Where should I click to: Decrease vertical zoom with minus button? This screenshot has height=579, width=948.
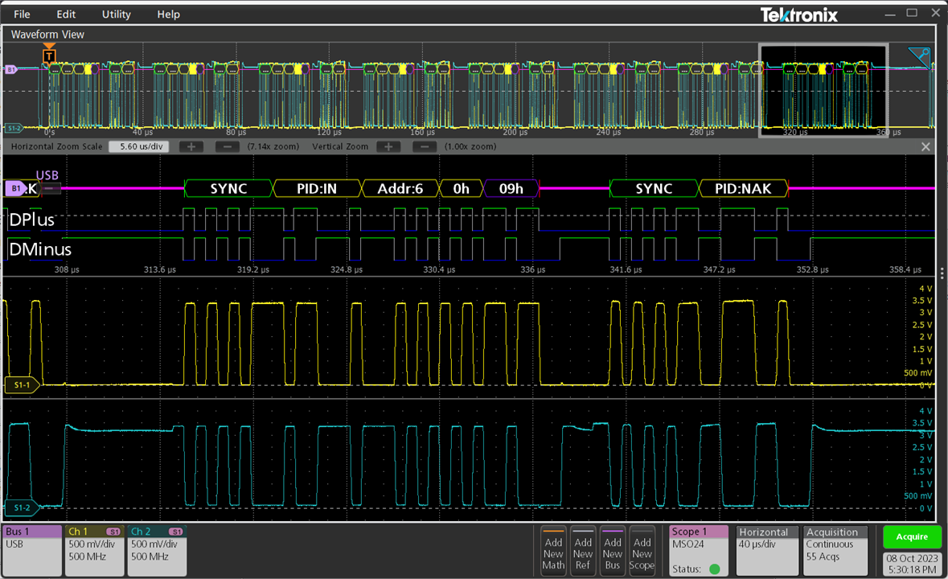[x=425, y=146]
